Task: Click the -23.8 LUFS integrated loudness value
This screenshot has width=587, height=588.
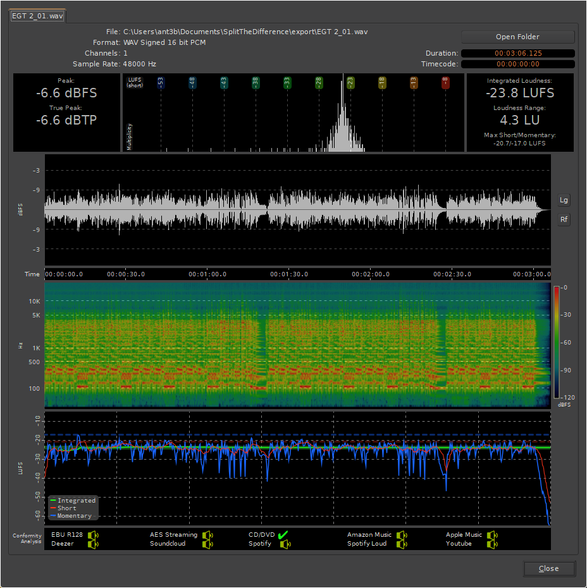Action: tap(520, 93)
